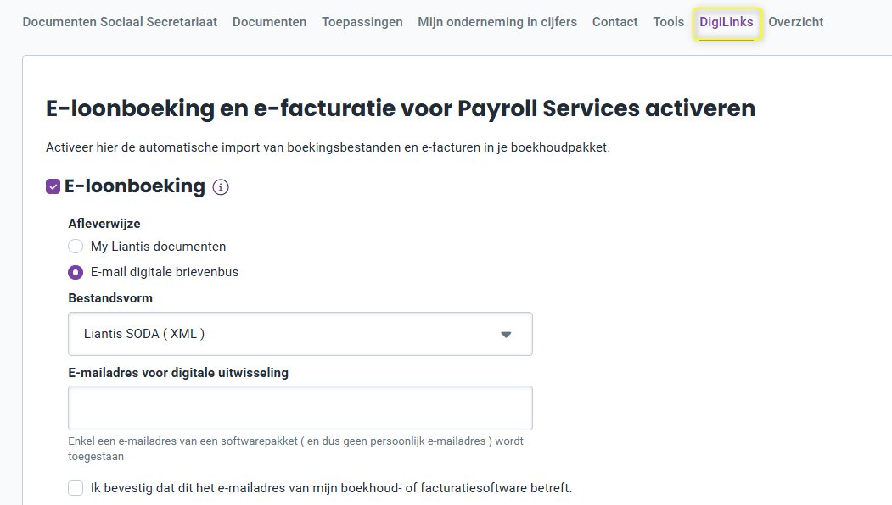Screen dimensions: 892x505
Task: Select the highlighted DigiLinks tab
Action: [x=727, y=22]
